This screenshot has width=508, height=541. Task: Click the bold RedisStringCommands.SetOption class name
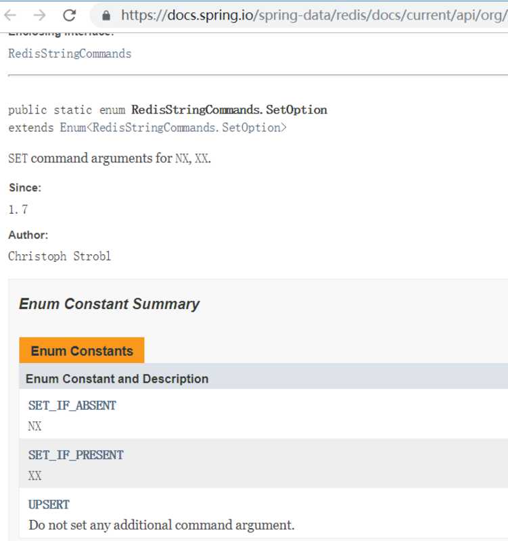pos(229,110)
